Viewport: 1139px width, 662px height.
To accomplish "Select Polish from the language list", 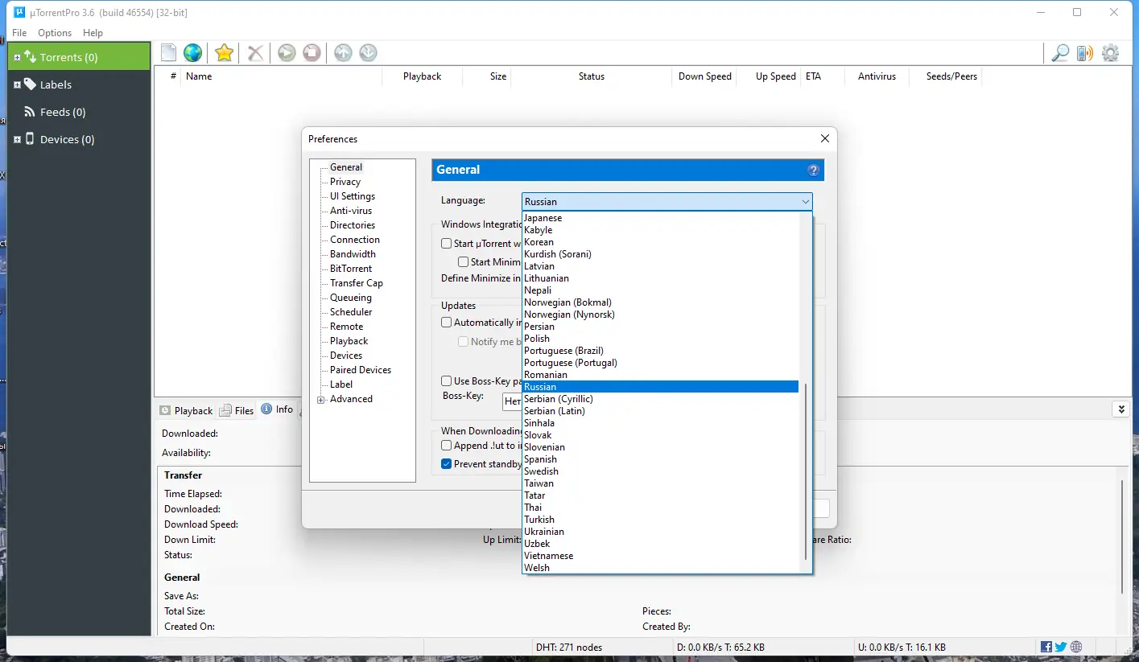I will point(537,338).
